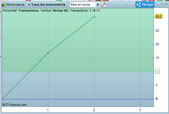Click the horizontal axis label 1
The height and width of the screenshot is (114, 169).
coord(48,110)
